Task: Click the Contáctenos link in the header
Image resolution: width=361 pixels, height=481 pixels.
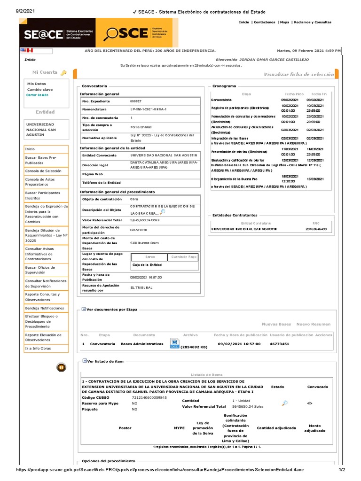Action: click(264, 22)
